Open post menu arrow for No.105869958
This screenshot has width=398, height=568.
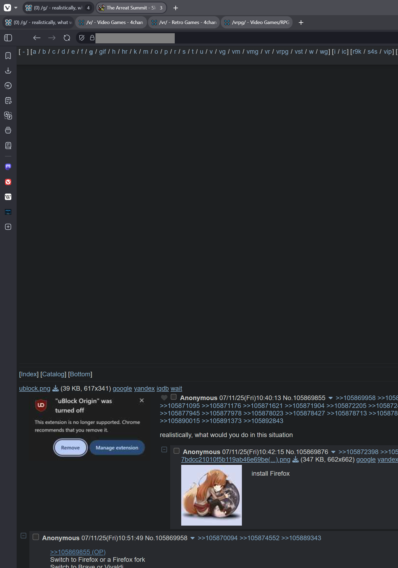click(x=193, y=538)
